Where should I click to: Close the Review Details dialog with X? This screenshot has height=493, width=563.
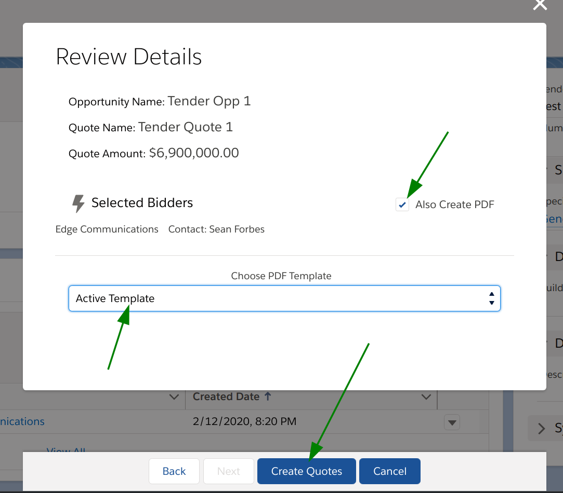[x=540, y=5]
